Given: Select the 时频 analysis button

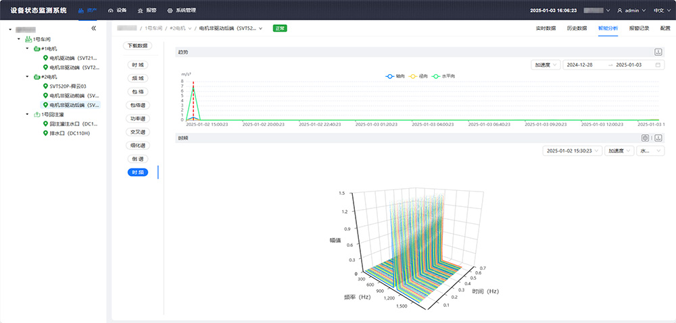Looking at the screenshot, I should (x=138, y=173).
